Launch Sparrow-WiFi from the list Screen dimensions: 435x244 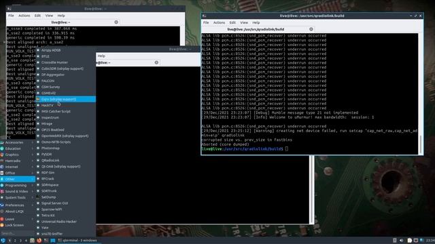point(65,209)
